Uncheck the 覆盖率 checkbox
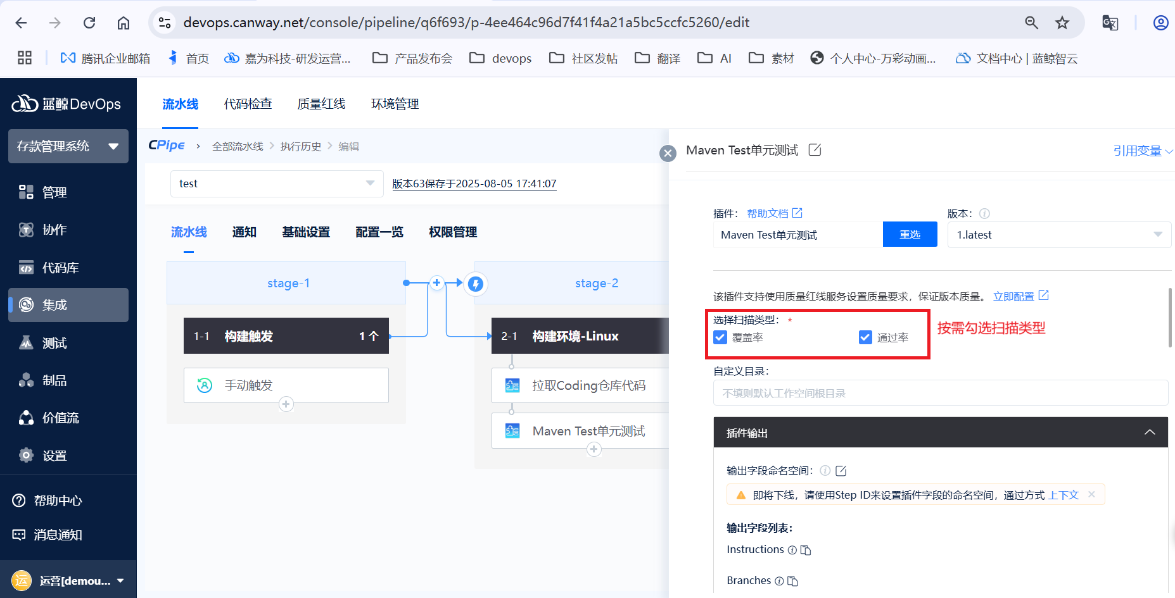 point(720,337)
